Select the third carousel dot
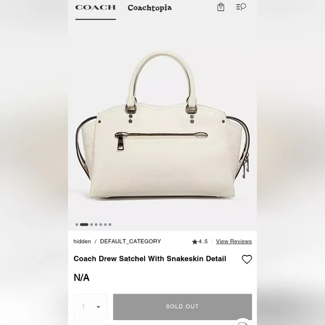 click(x=91, y=225)
